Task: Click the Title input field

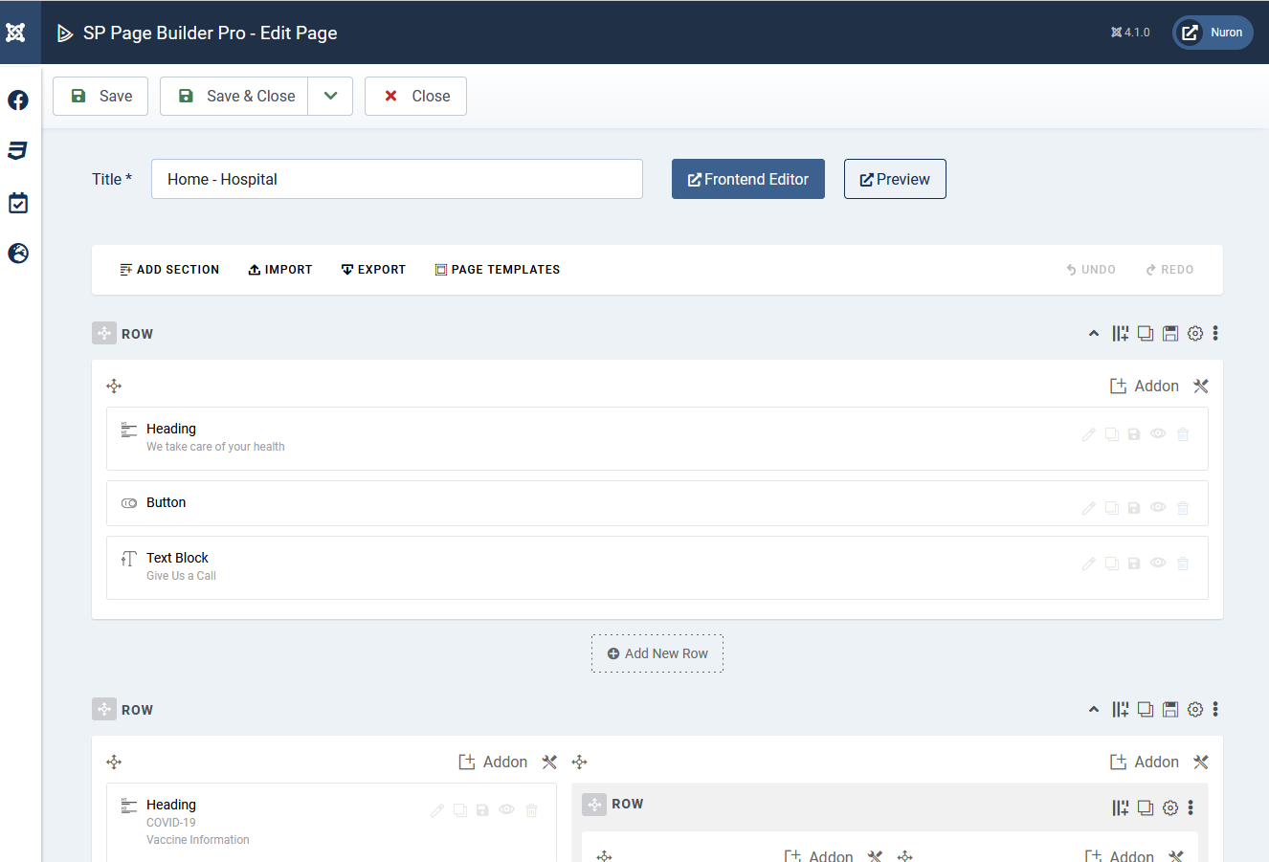Action: (x=396, y=179)
